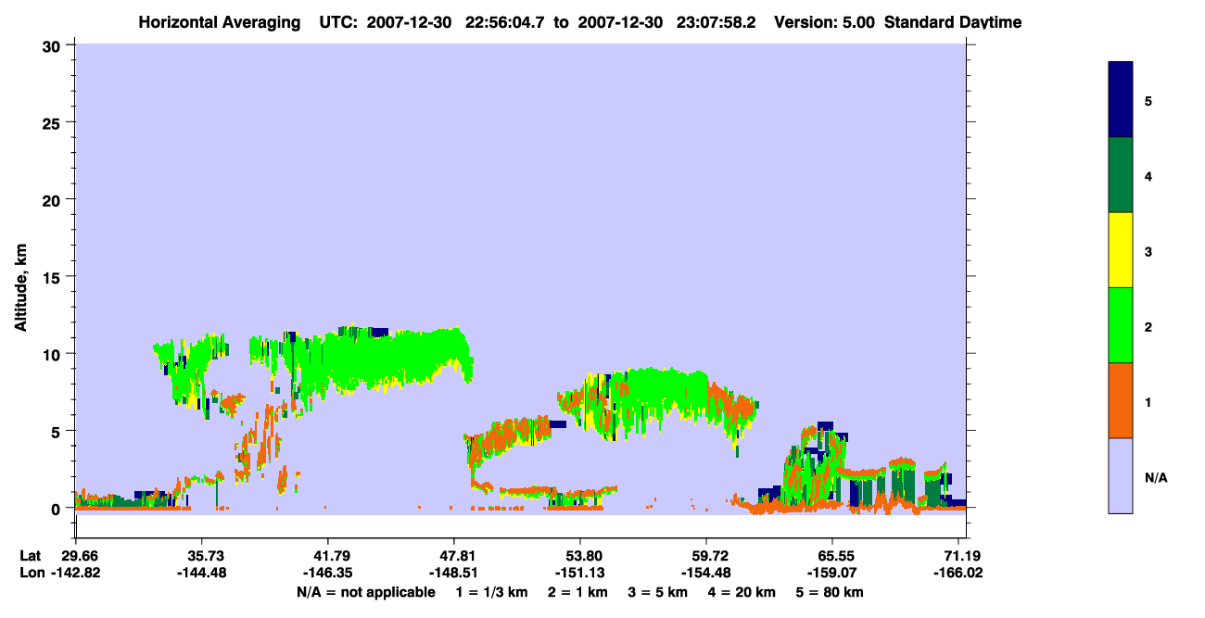Click the longitude value -154.48

pyautogui.click(x=706, y=573)
